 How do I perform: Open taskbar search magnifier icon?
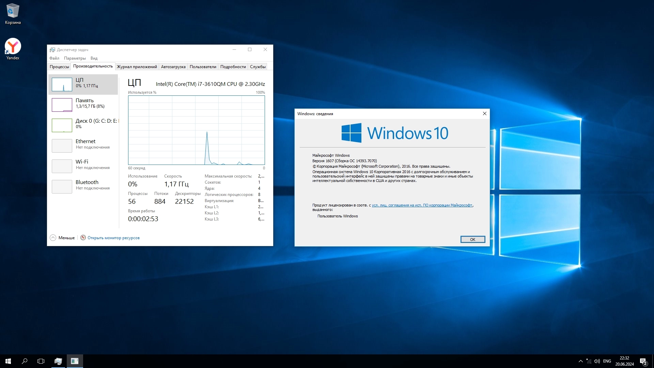[x=25, y=361]
